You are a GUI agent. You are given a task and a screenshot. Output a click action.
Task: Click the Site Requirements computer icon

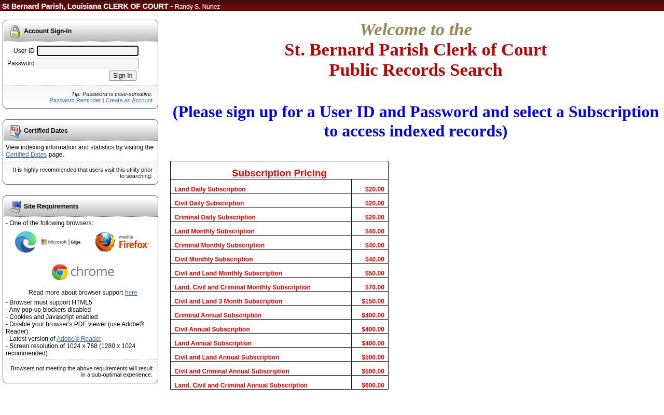coord(15,207)
